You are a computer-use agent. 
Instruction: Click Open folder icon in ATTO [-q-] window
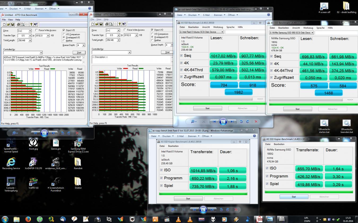point(8,24)
